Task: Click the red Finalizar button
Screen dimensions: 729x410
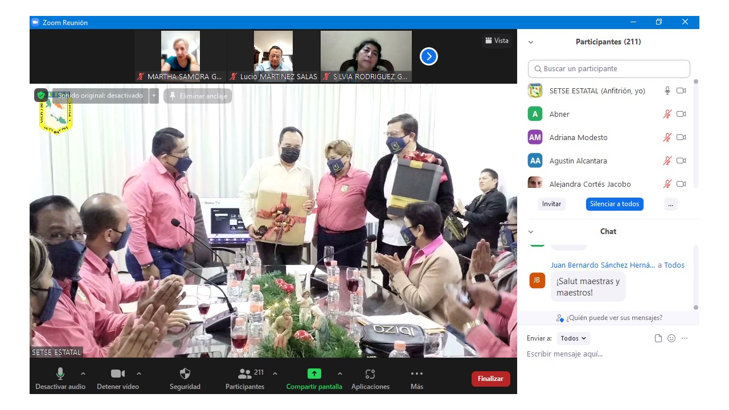Action: tap(490, 379)
